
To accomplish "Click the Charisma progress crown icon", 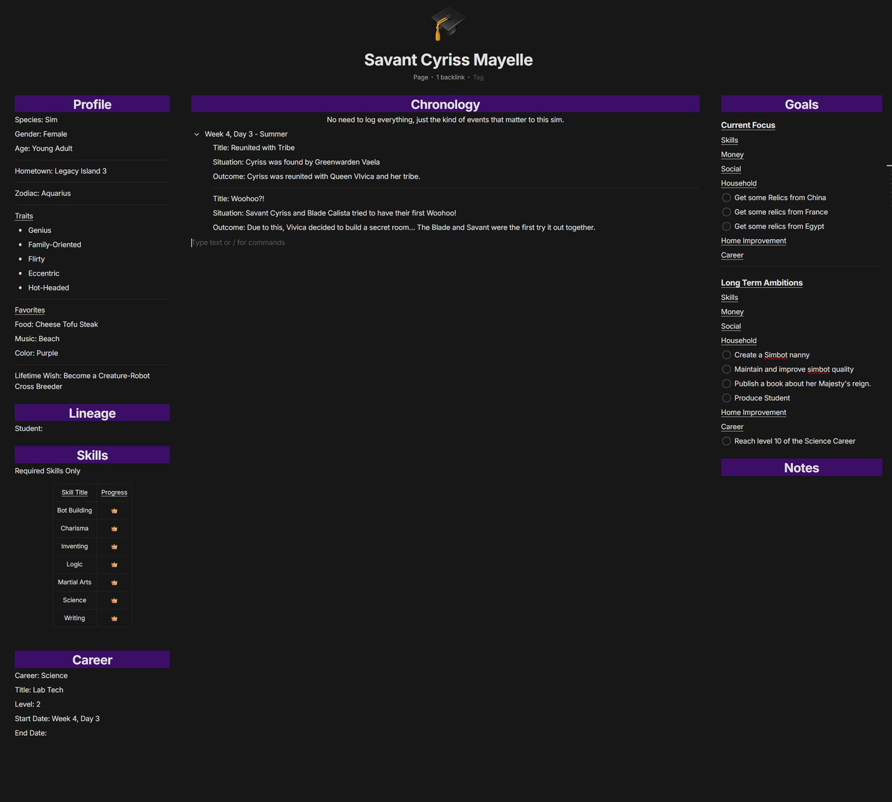I will click(x=114, y=529).
